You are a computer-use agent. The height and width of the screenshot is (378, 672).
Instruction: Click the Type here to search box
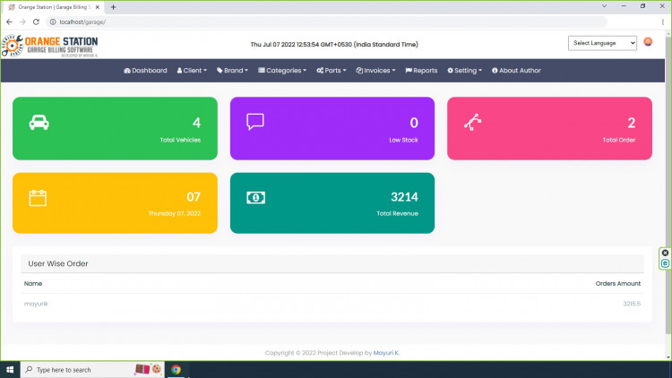92,369
